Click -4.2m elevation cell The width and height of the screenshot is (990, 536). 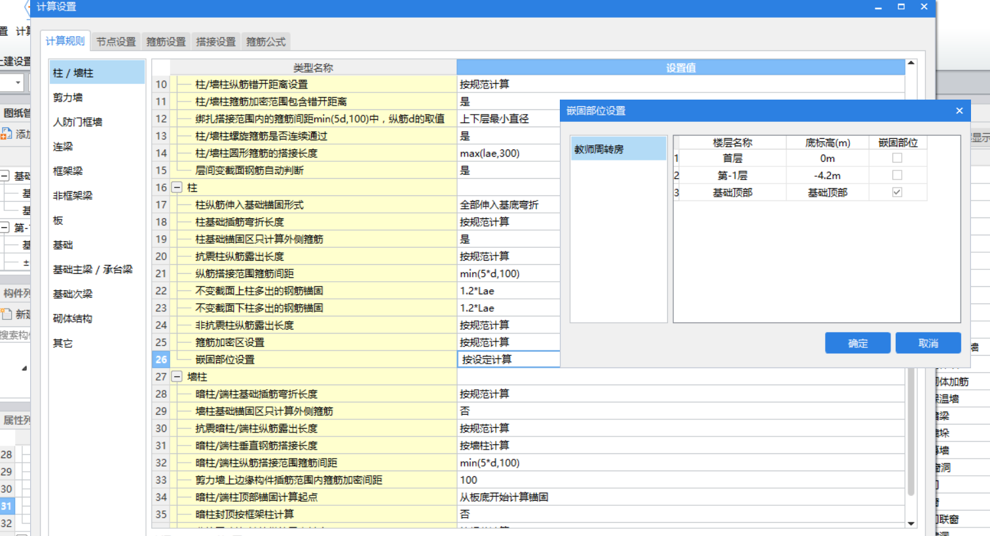[828, 175]
